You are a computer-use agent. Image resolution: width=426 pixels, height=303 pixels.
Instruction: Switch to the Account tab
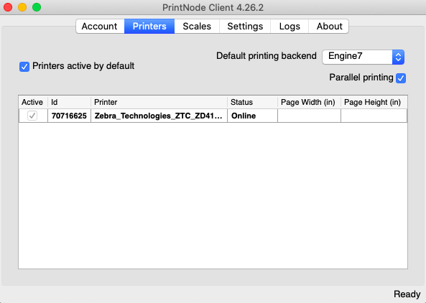coord(100,27)
